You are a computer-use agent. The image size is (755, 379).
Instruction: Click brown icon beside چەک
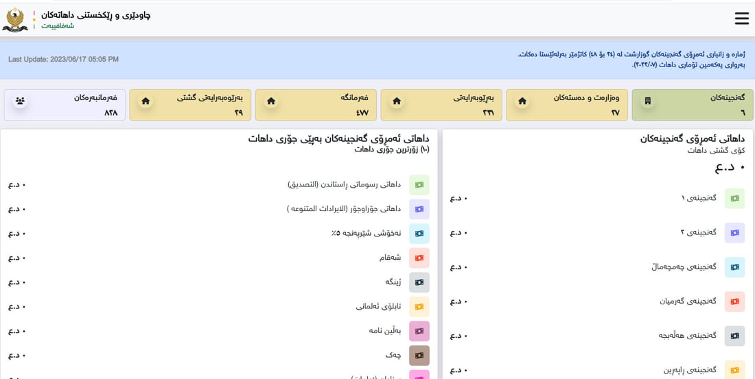(419, 356)
